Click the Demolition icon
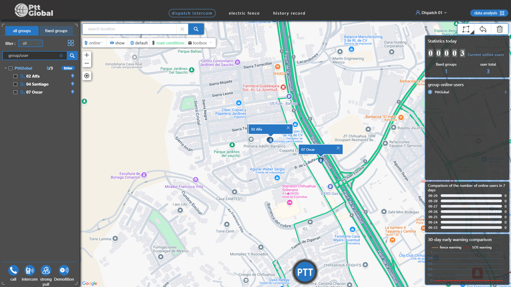 (64, 270)
